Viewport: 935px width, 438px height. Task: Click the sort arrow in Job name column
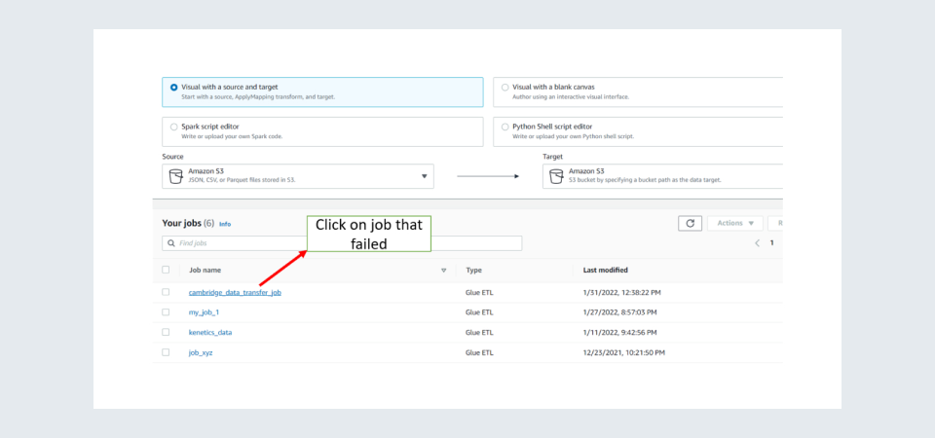coord(444,271)
